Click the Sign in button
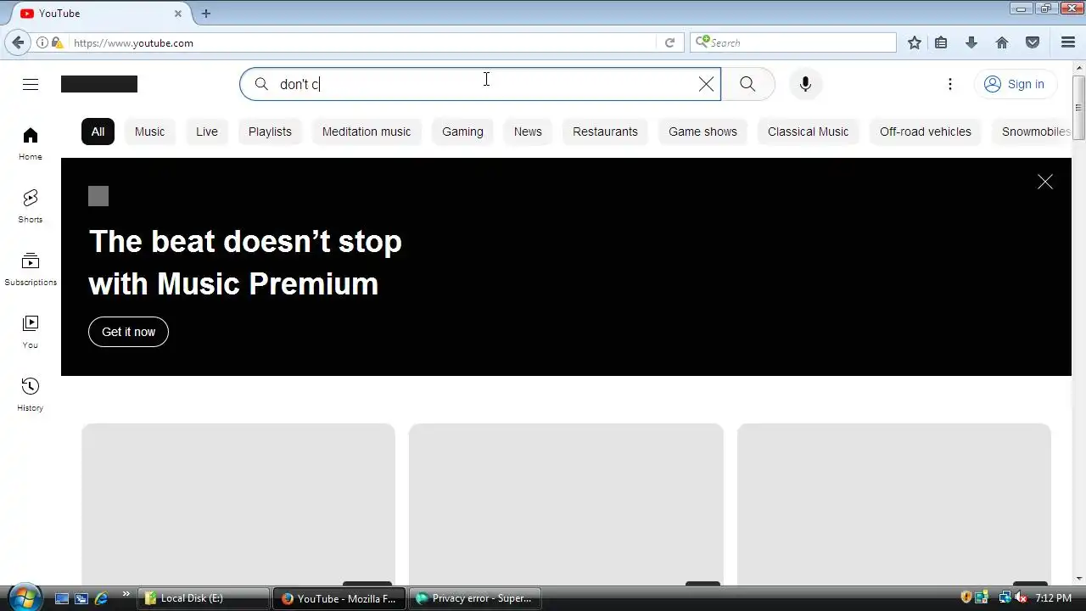 (1014, 84)
